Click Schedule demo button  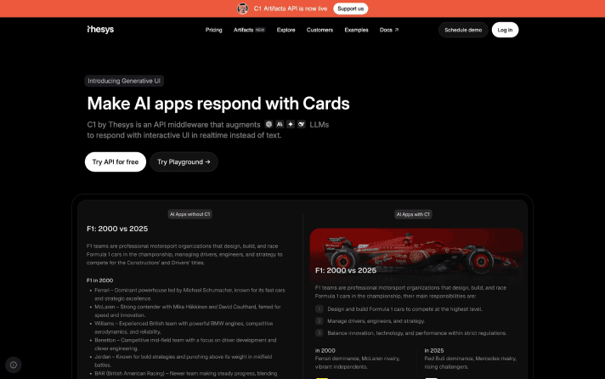pos(463,30)
